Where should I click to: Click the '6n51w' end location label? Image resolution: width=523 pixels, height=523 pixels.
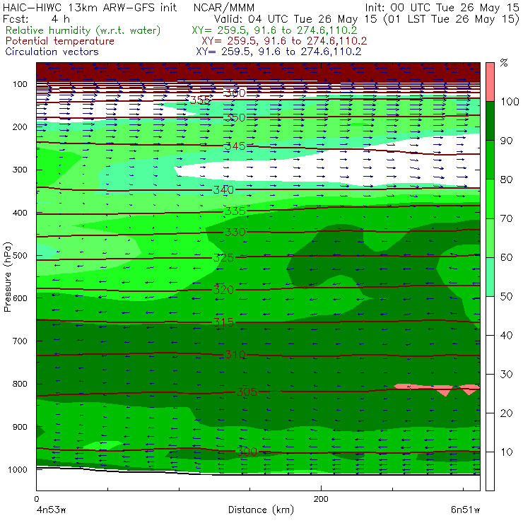[x=465, y=510]
